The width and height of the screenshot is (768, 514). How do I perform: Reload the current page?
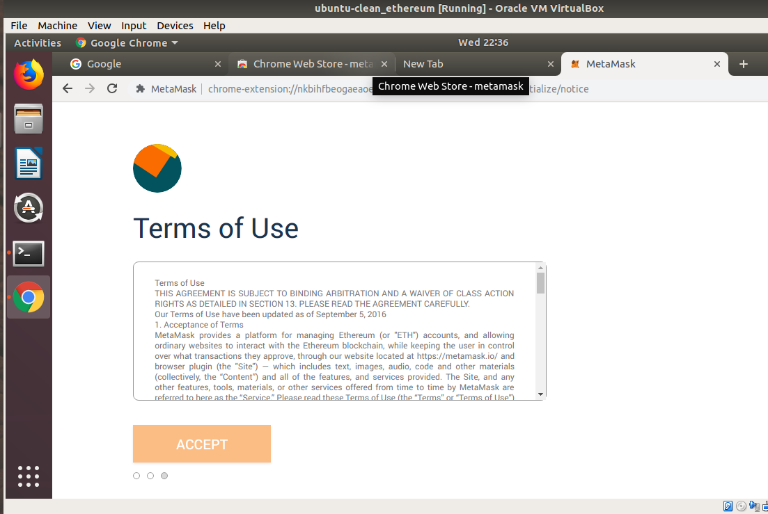(x=113, y=88)
